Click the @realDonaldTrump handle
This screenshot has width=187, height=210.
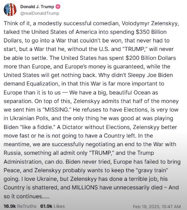[40, 13]
